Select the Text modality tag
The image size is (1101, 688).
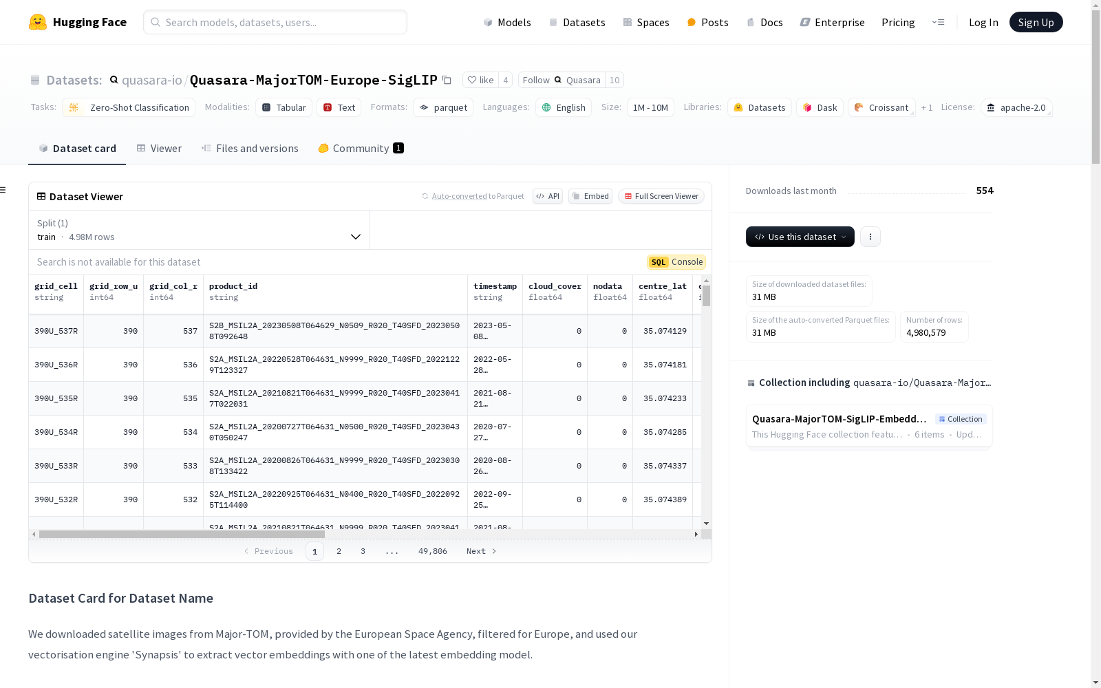click(x=339, y=107)
